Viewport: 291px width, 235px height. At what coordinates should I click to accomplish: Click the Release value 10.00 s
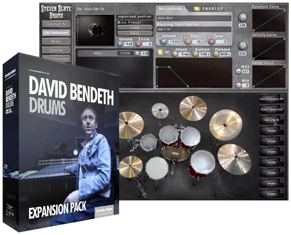225,54
